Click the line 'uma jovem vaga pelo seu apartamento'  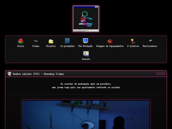point(86,87)
